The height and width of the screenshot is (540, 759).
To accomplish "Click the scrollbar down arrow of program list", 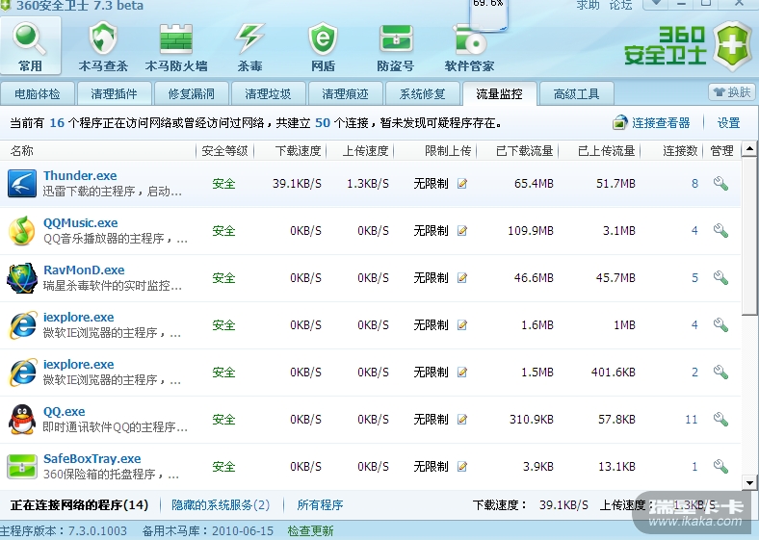I will coord(750,481).
